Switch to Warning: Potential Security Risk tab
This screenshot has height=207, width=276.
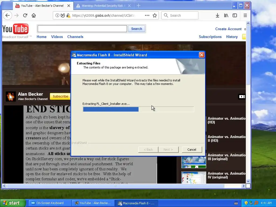point(103,6)
